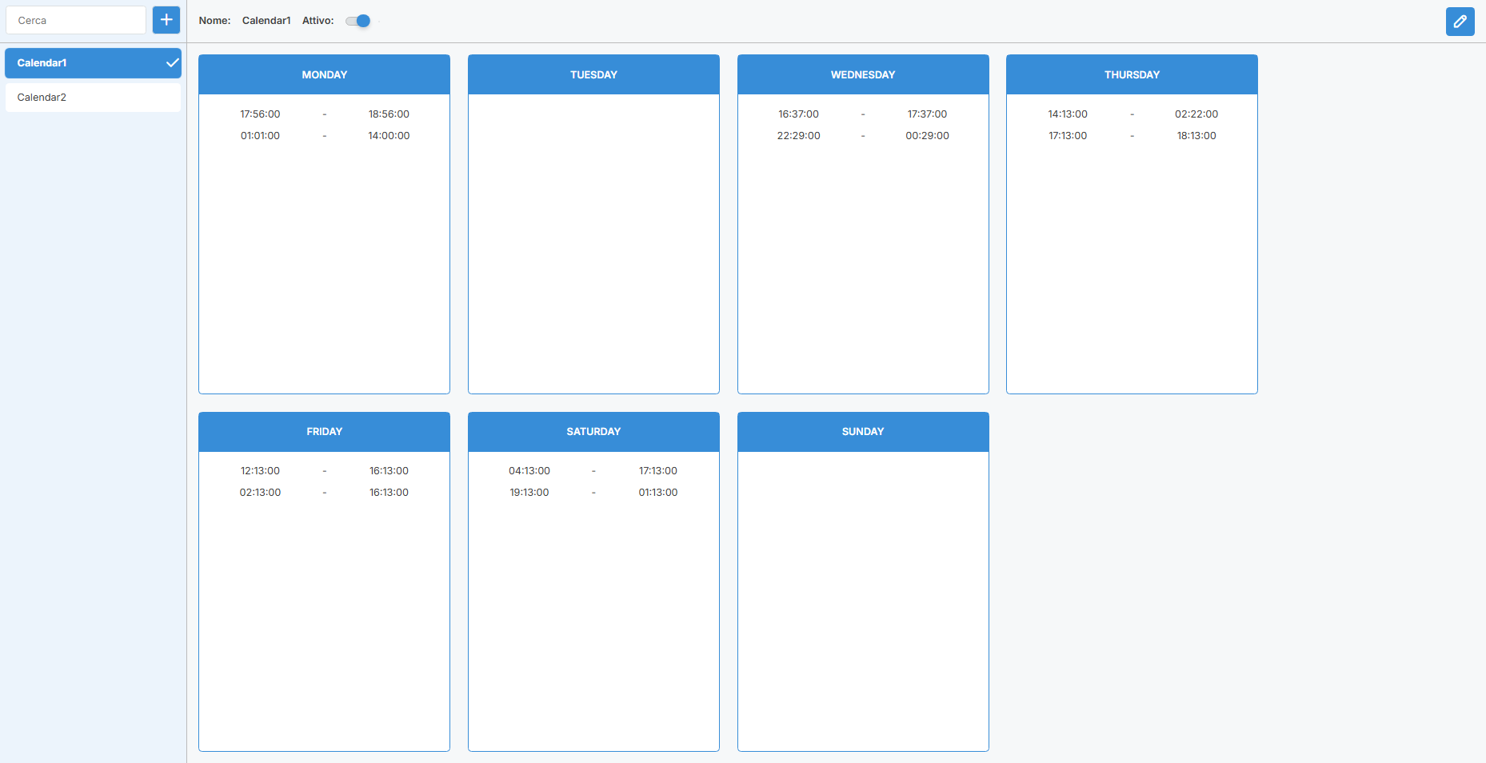Click the Calendar1 name in header
The height and width of the screenshot is (763, 1486).
coord(266,21)
